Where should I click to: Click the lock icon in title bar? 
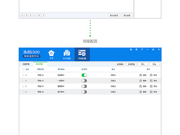coord(136,49)
